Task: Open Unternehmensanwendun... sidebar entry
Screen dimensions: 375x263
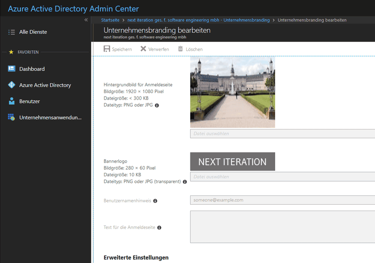Action: pyautogui.click(x=51, y=118)
